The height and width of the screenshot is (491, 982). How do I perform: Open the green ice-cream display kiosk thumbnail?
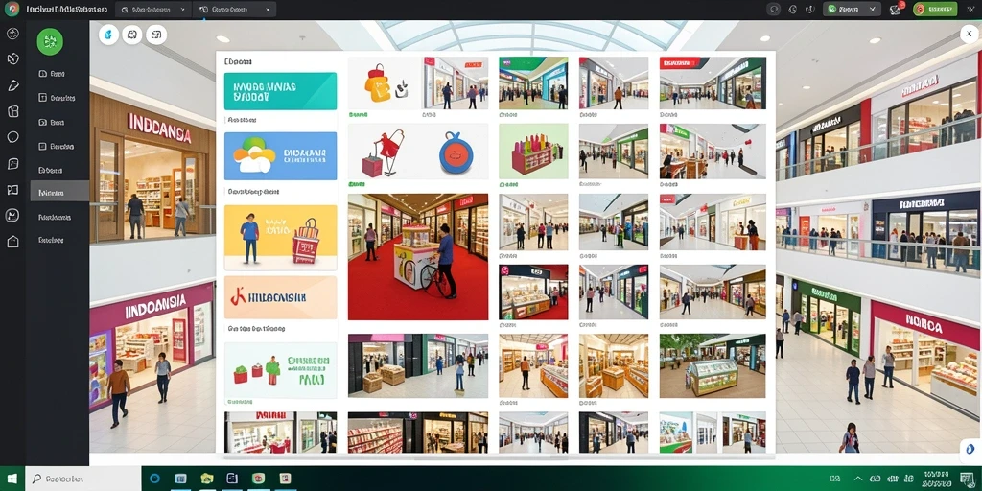[x=713, y=365]
